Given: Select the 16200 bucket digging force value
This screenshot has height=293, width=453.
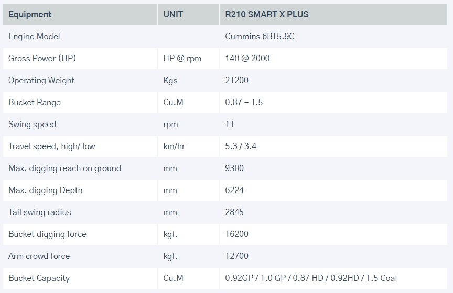Looking at the screenshot, I should pyautogui.click(x=237, y=234).
